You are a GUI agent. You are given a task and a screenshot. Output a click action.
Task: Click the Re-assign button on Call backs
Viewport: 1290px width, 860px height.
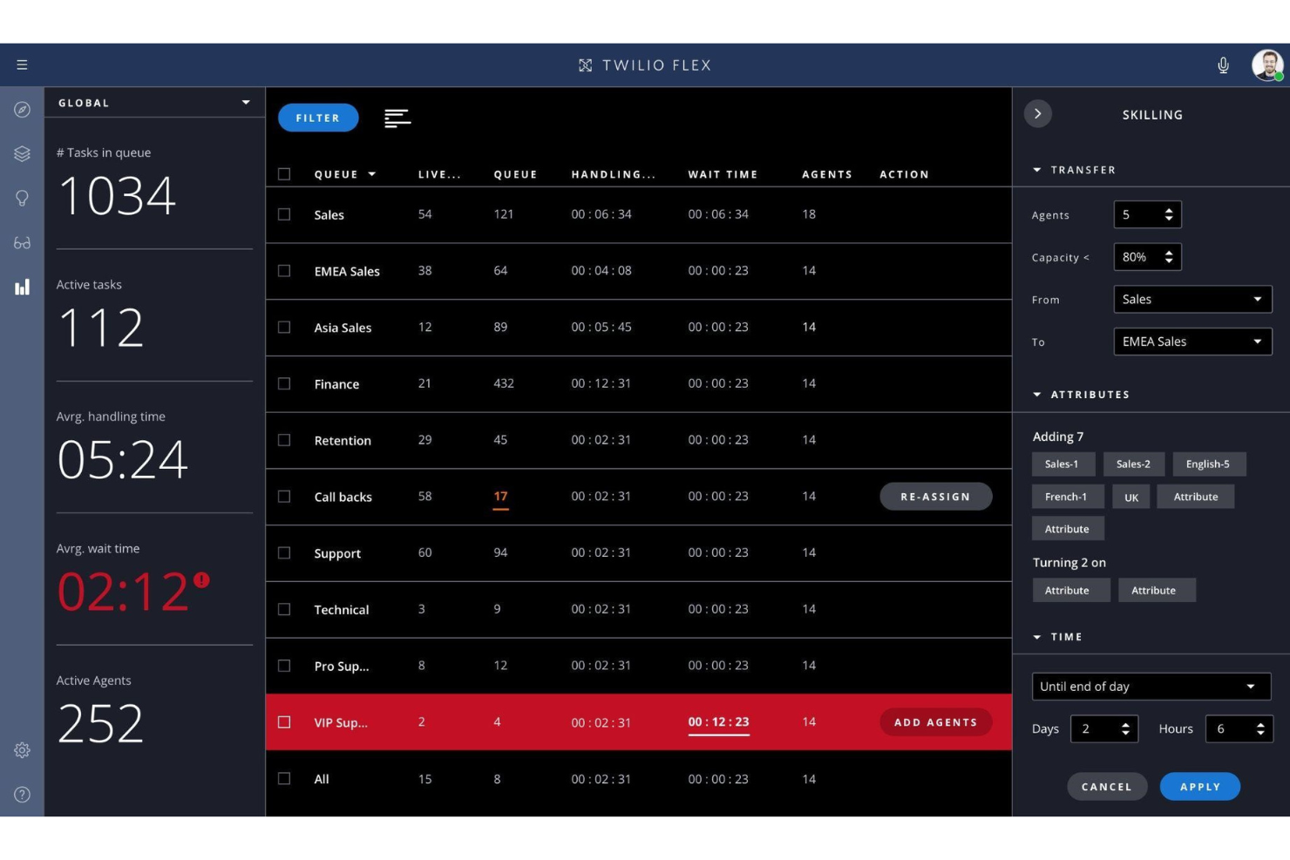tap(935, 496)
